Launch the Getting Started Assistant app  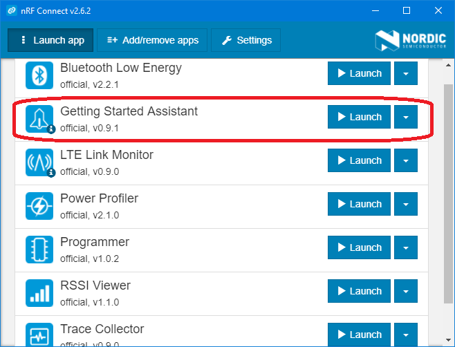[x=359, y=118]
